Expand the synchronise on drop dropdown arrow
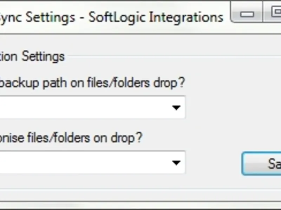 click(x=176, y=162)
